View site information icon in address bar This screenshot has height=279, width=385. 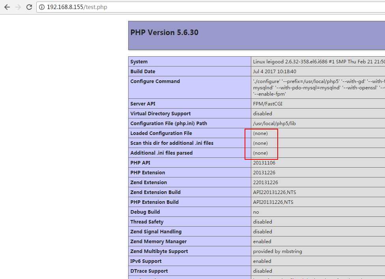pyautogui.click(x=42, y=7)
